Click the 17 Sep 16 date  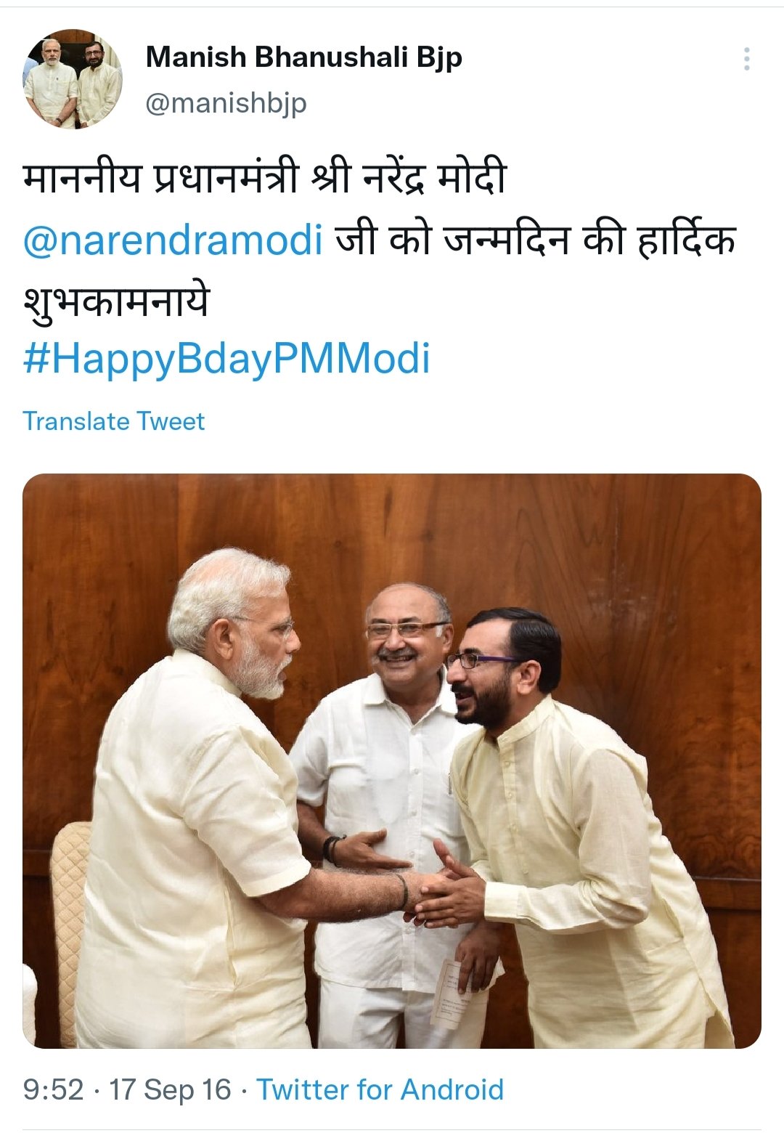[x=170, y=1089]
